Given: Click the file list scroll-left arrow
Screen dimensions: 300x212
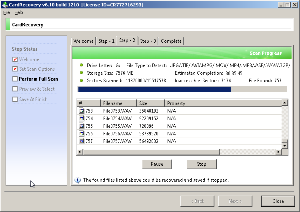Looking at the screenshot, I should click(80, 152).
